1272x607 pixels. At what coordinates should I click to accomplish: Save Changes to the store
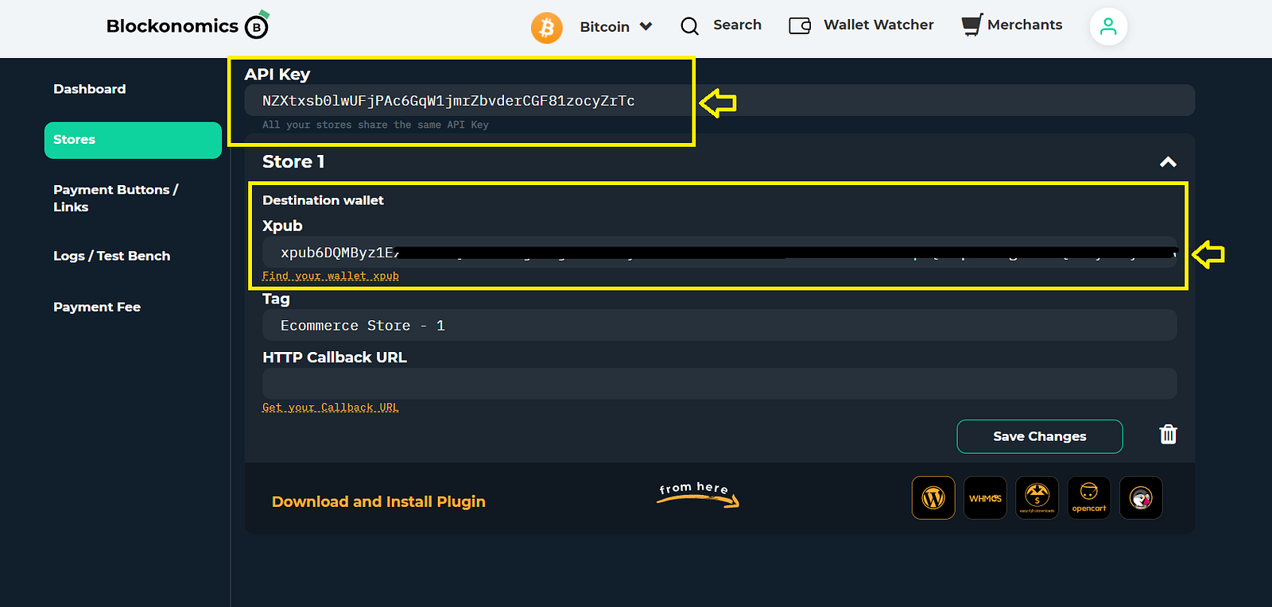(x=1040, y=436)
